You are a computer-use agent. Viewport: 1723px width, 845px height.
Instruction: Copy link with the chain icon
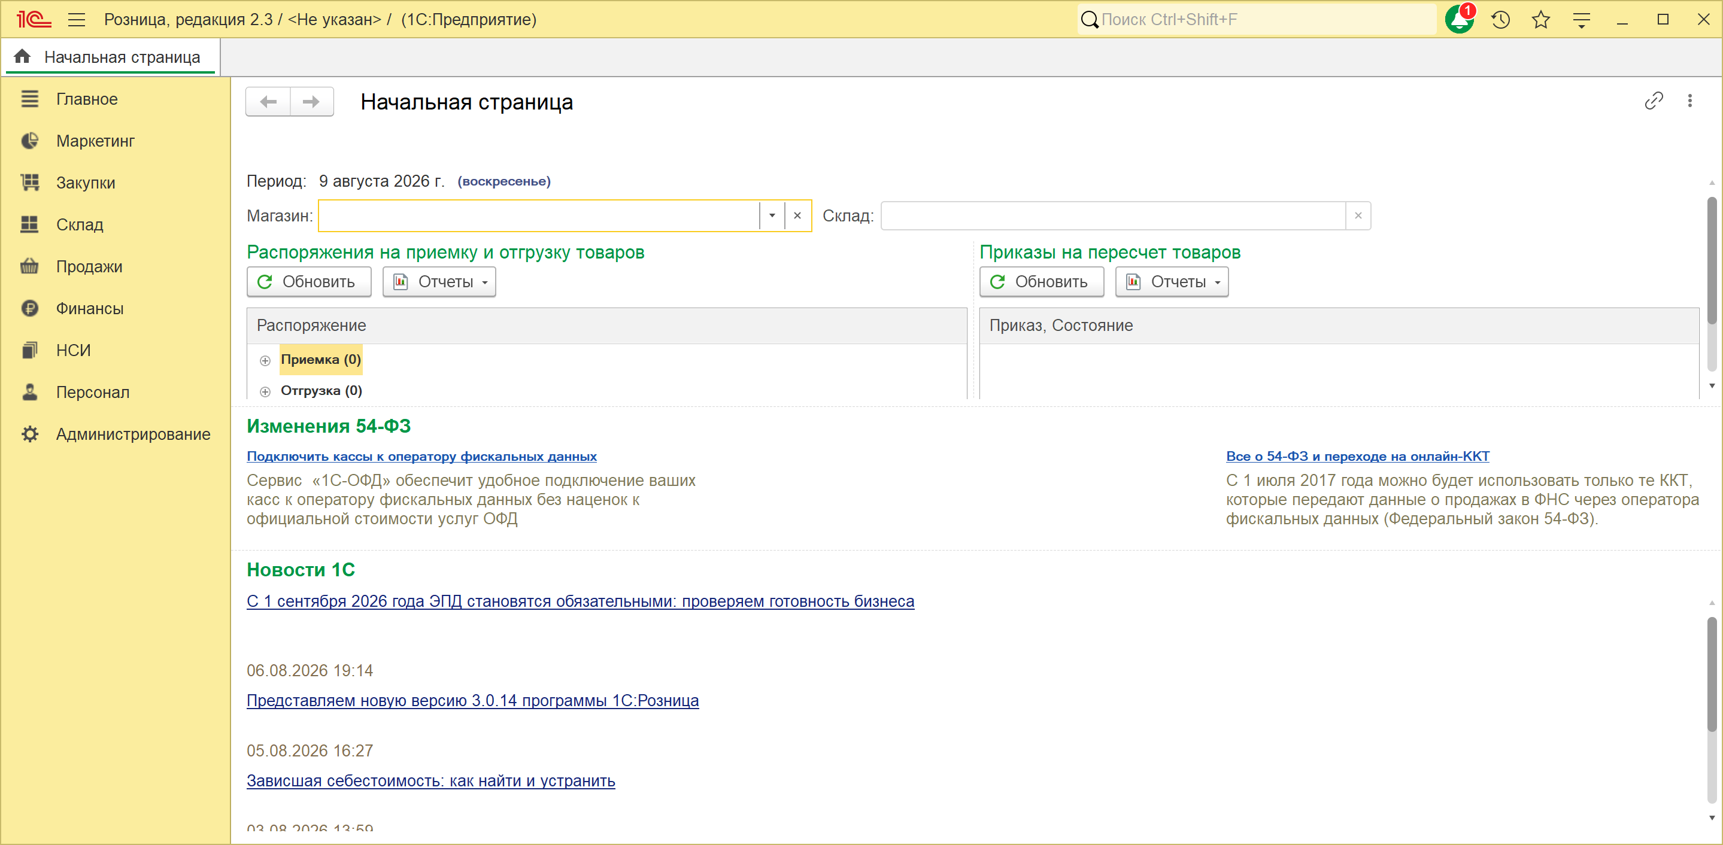point(1654,101)
